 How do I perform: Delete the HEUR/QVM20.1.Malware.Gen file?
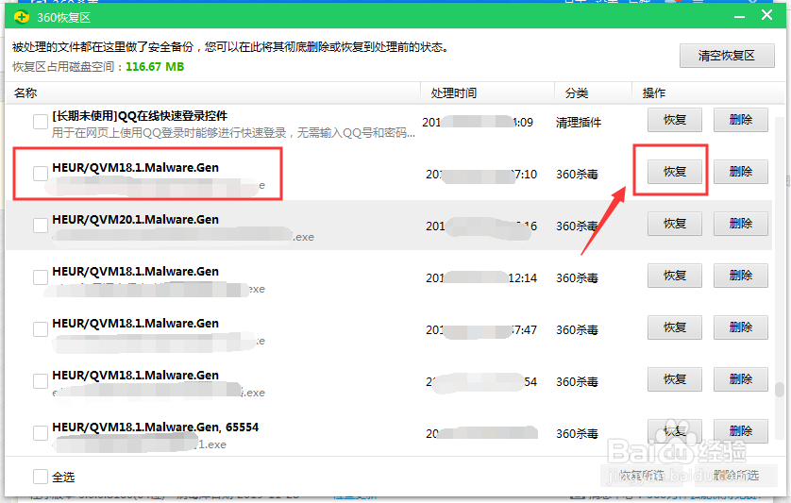pos(741,224)
